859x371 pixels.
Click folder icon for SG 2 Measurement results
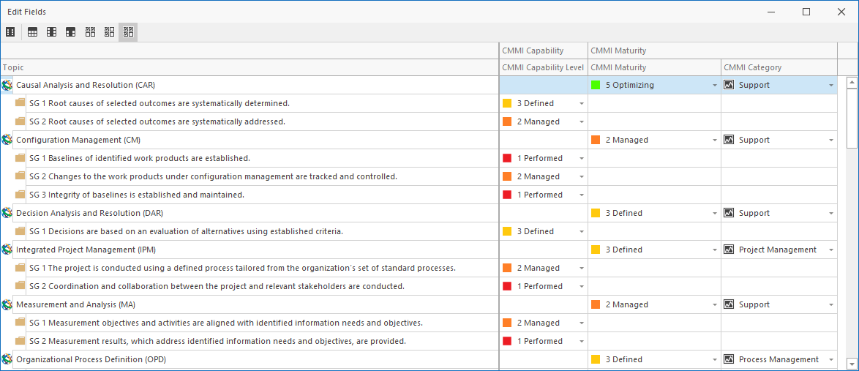click(x=20, y=340)
